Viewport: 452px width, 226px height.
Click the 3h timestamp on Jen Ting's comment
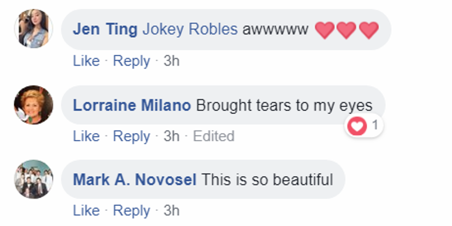coord(172,61)
